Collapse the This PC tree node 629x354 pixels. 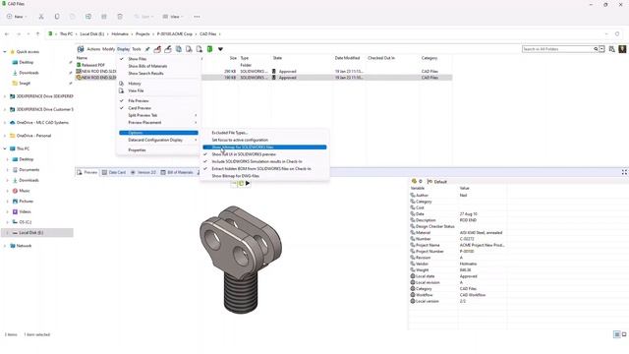click(5, 148)
